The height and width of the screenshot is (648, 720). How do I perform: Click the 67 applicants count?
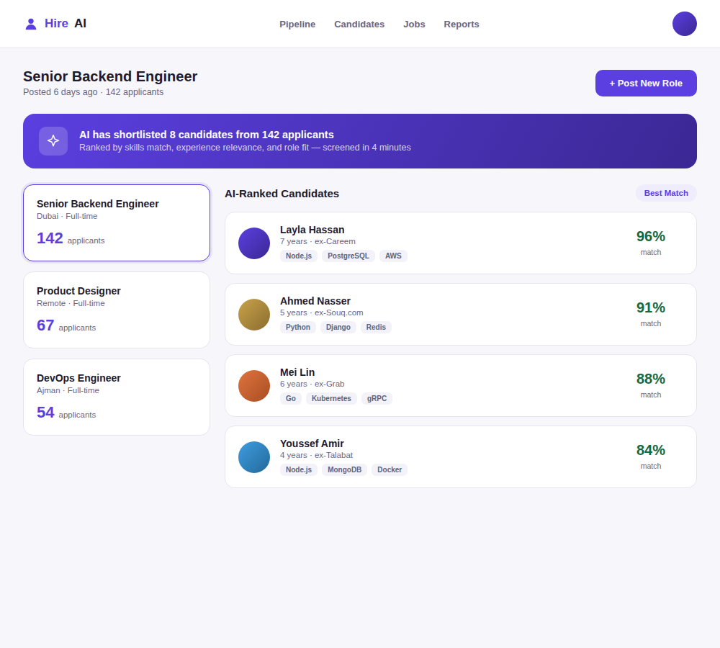coord(45,325)
